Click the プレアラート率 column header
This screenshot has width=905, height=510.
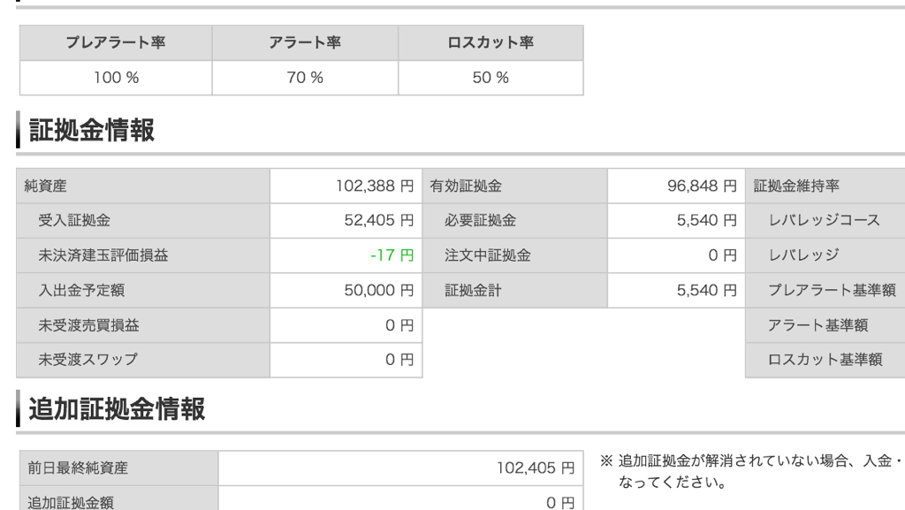[116, 43]
